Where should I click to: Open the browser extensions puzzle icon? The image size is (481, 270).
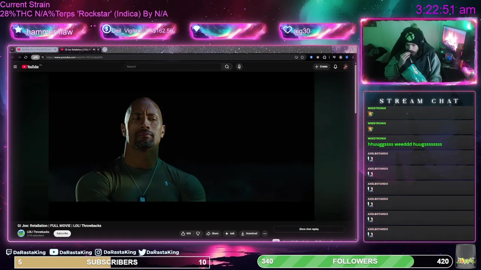click(x=324, y=57)
